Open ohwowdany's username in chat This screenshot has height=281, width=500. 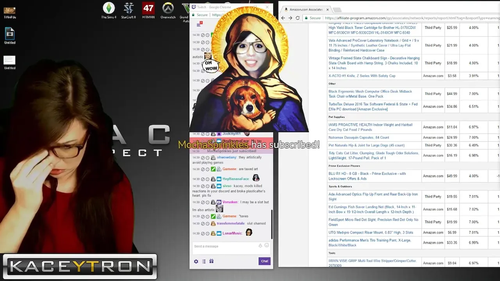227,158
